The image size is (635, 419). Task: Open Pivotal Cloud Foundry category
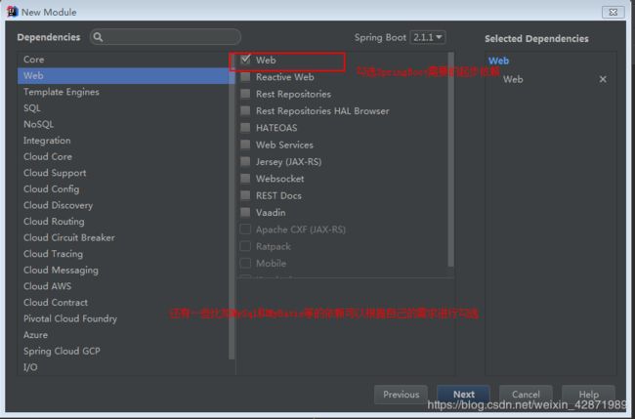click(x=123, y=318)
